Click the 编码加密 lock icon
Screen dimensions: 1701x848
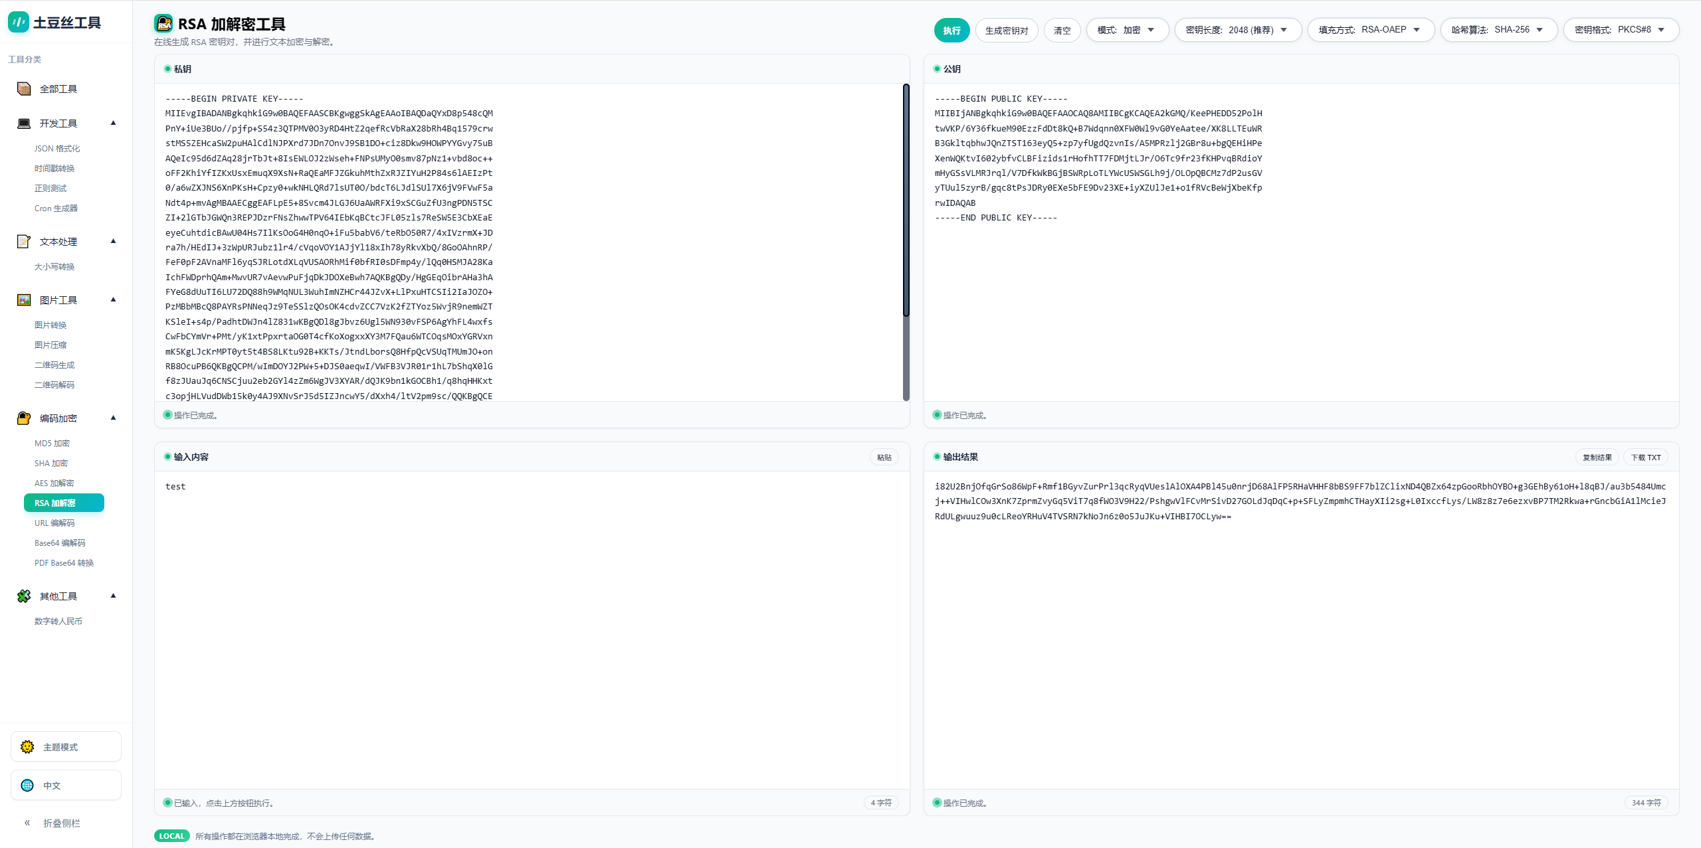click(24, 418)
